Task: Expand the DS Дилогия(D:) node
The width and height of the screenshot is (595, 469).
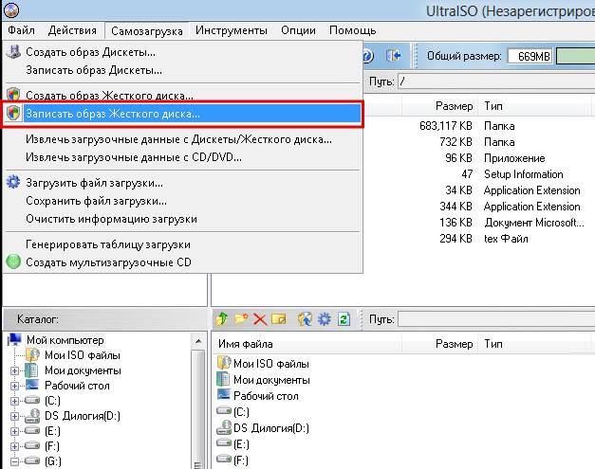Action: pyautogui.click(x=14, y=416)
